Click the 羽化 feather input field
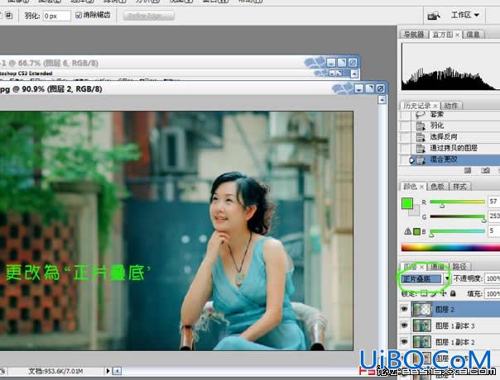Image resolution: width=500 pixels, height=380 pixels. tap(56, 16)
